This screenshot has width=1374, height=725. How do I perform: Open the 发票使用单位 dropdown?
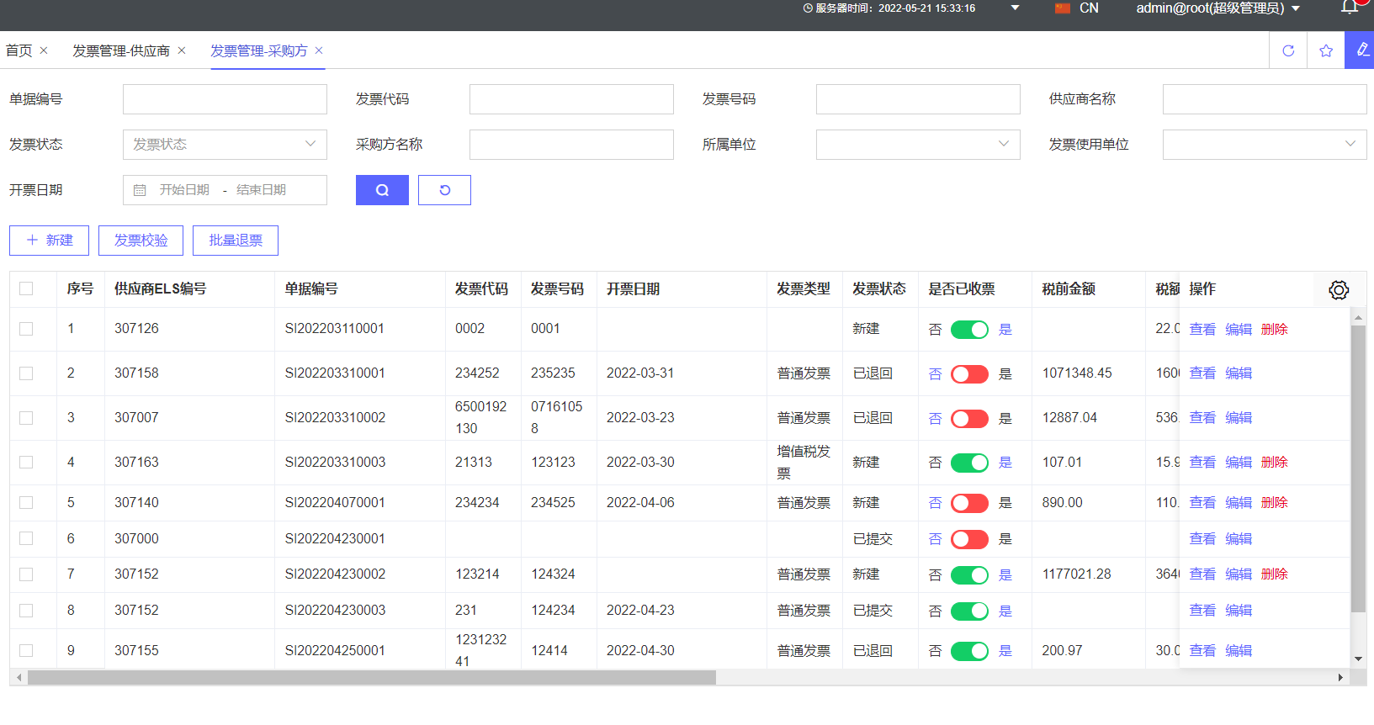[x=1265, y=145]
